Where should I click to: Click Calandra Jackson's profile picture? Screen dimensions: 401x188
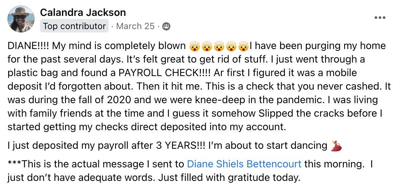(21, 19)
